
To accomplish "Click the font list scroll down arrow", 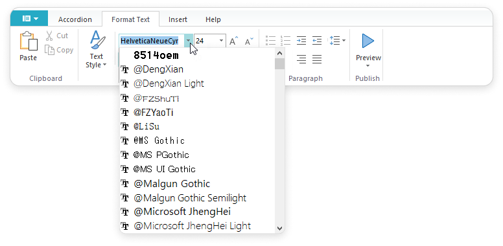I will pyautogui.click(x=280, y=228).
